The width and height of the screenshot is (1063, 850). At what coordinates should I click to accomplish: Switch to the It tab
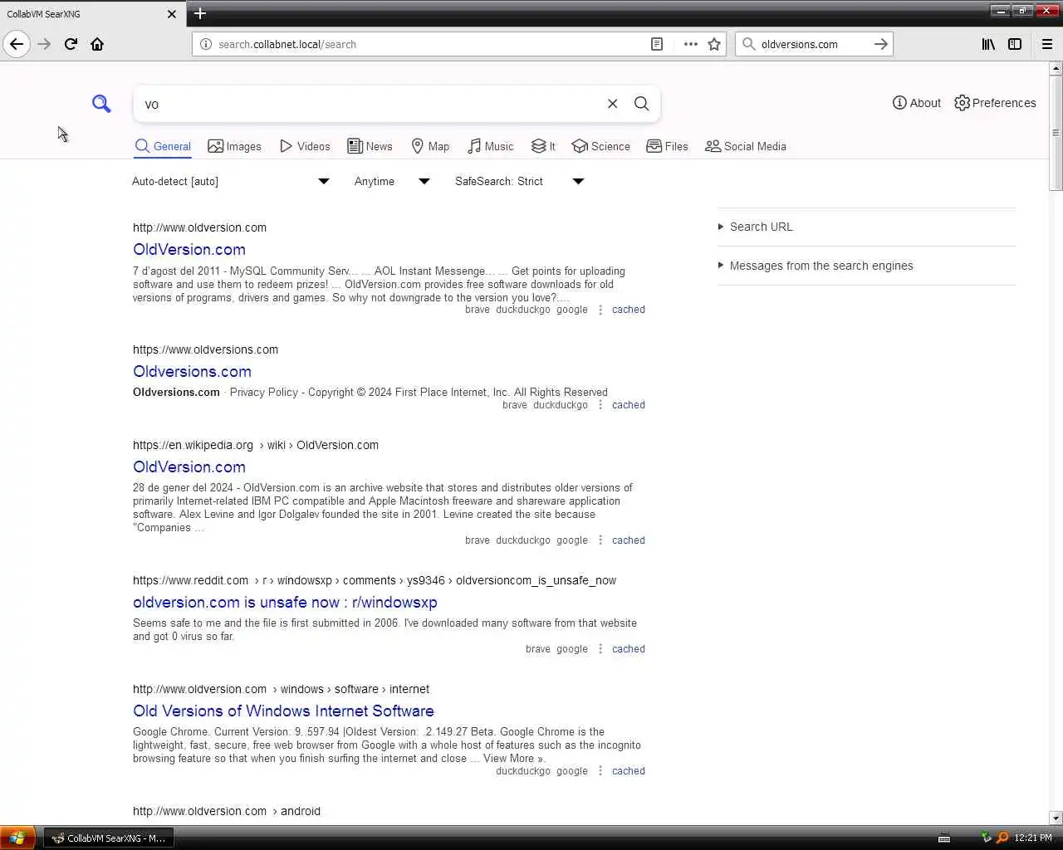pos(543,146)
